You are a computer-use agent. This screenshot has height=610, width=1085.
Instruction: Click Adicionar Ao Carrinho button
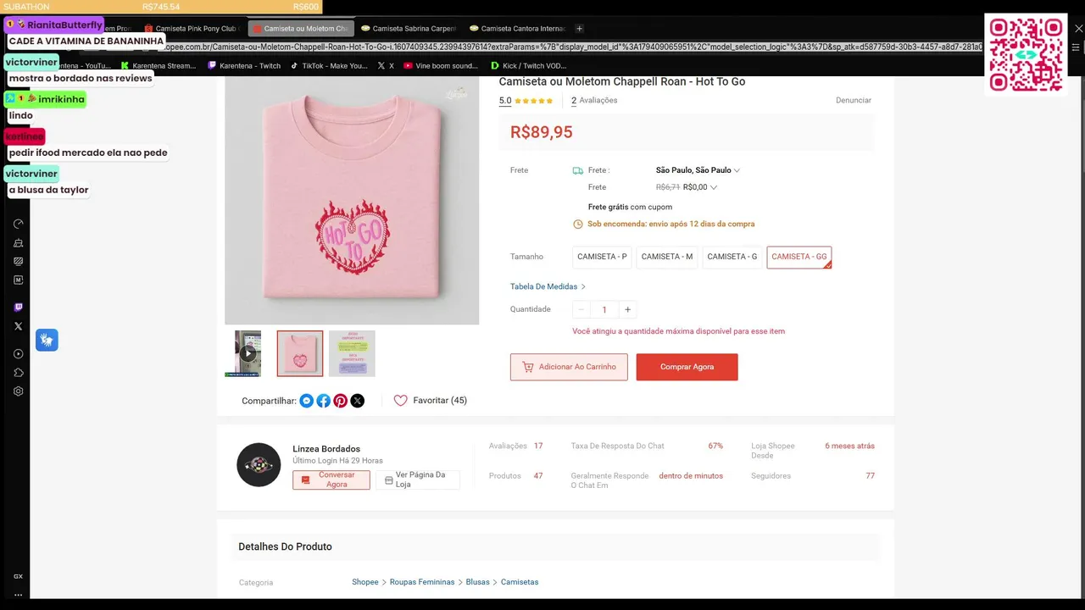(569, 367)
